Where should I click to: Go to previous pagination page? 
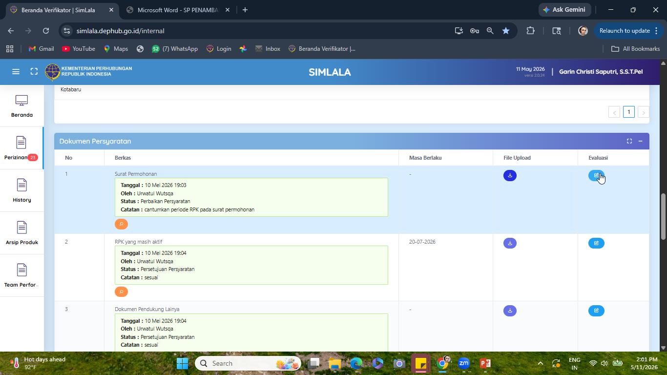pyautogui.click(x=614, y=112)
